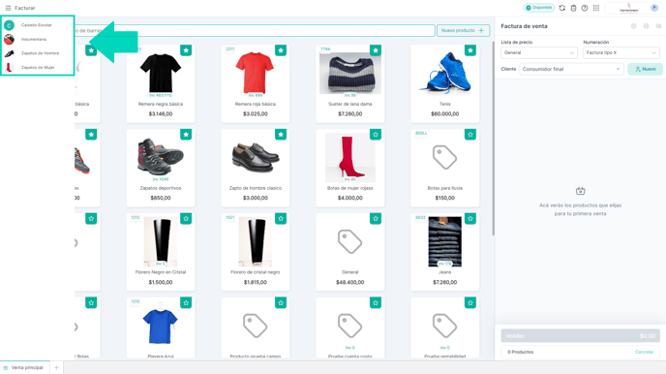This screenshot has width=666, height=374.
Task: Click the star icon on Jeans
Action: pos(470,218)
